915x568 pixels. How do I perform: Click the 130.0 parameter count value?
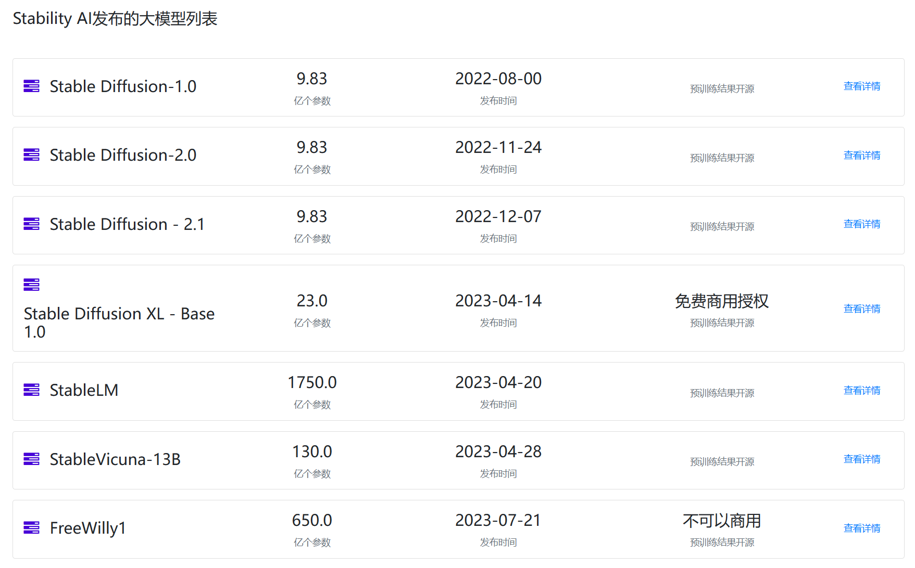[312, 451]
